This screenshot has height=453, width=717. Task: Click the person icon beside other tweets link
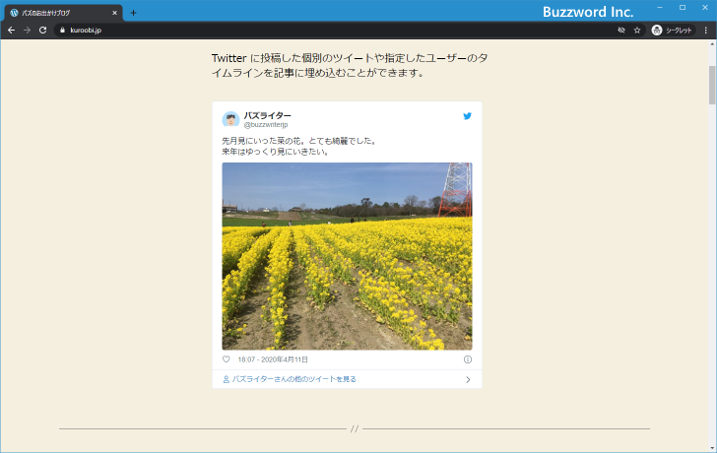click(x=226, y=379)
